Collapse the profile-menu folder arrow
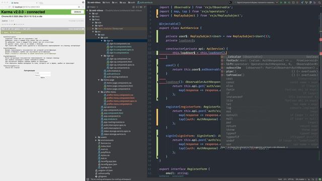The height and width of the screenshot is (181, 322). 99,92
